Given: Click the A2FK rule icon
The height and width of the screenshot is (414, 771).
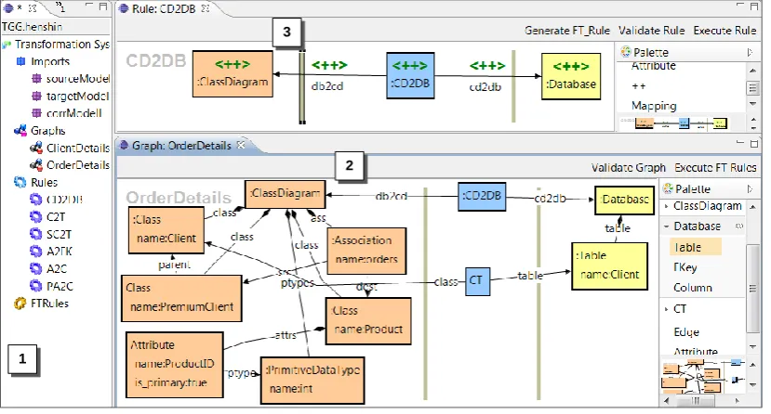Looking at the screenshot, I should 36,252.
